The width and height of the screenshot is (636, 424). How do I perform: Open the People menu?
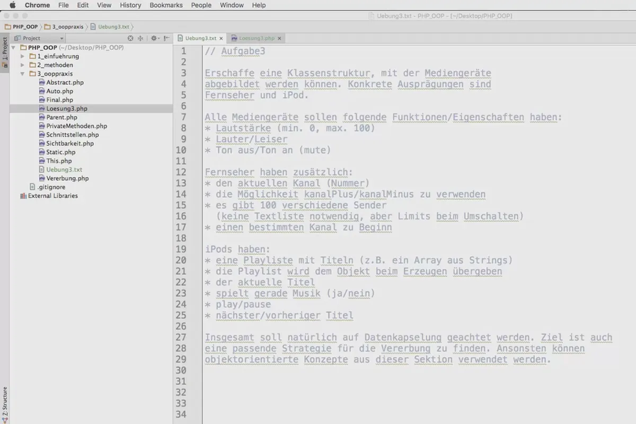click(201, 5)
